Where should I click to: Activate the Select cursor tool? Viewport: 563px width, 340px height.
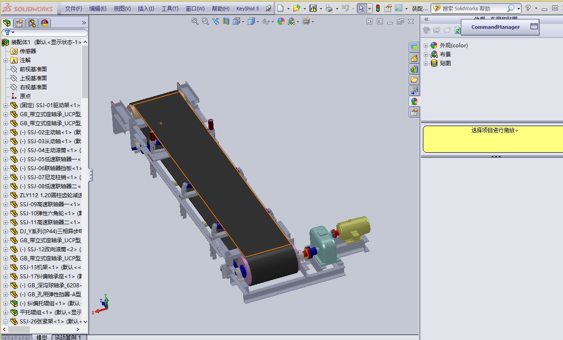pyautogui.click(x=362, y=8)
